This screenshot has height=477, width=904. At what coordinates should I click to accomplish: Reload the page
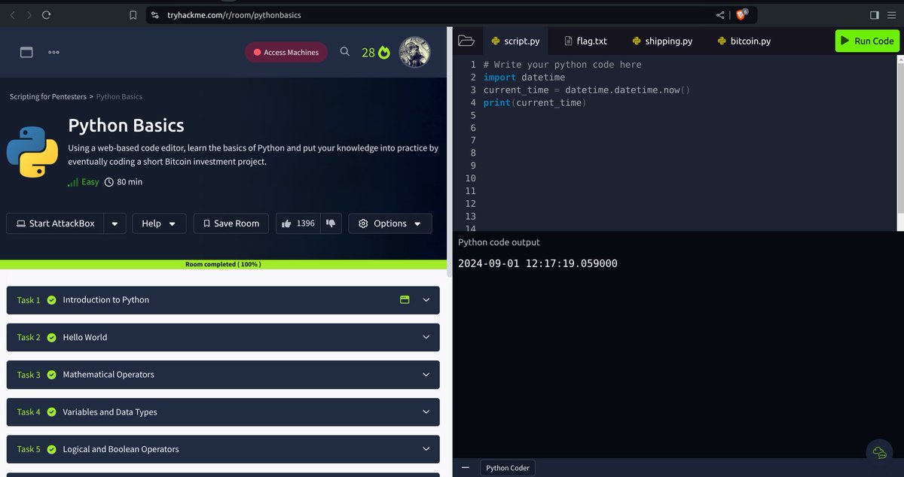click(47, 15)
